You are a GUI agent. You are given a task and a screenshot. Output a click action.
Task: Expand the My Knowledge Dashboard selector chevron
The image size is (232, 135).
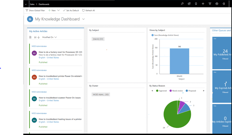(83, 19)
